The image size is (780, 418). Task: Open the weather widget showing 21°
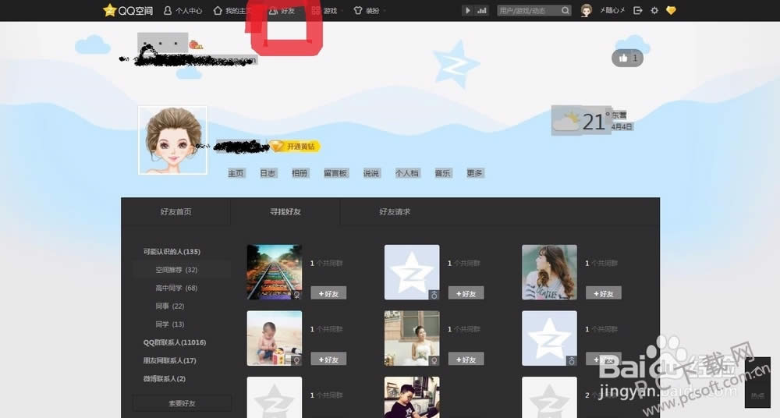592,120
